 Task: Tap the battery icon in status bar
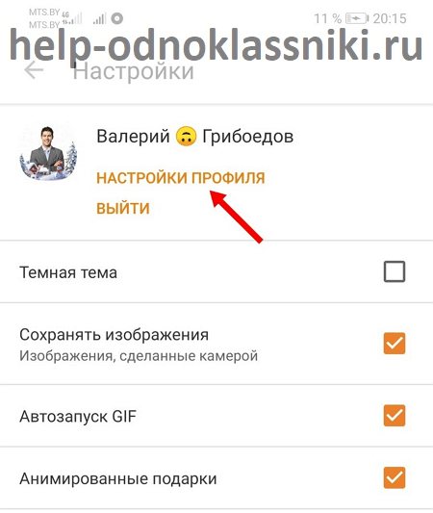tap(357, 18)
